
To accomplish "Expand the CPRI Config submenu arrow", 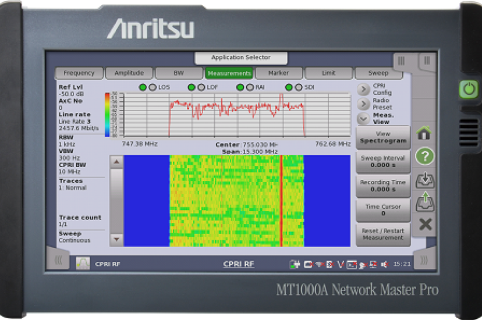I will pyautogui.click(x=363, y=89).
